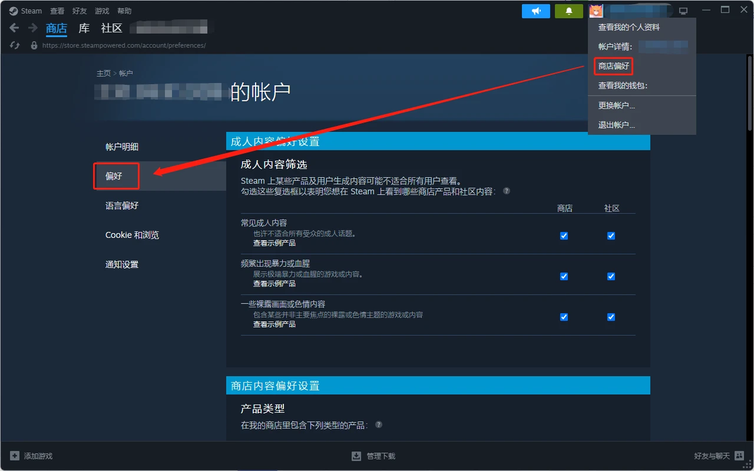
Task: Go forward with the right arrow icon
Action: click(33, 28)
